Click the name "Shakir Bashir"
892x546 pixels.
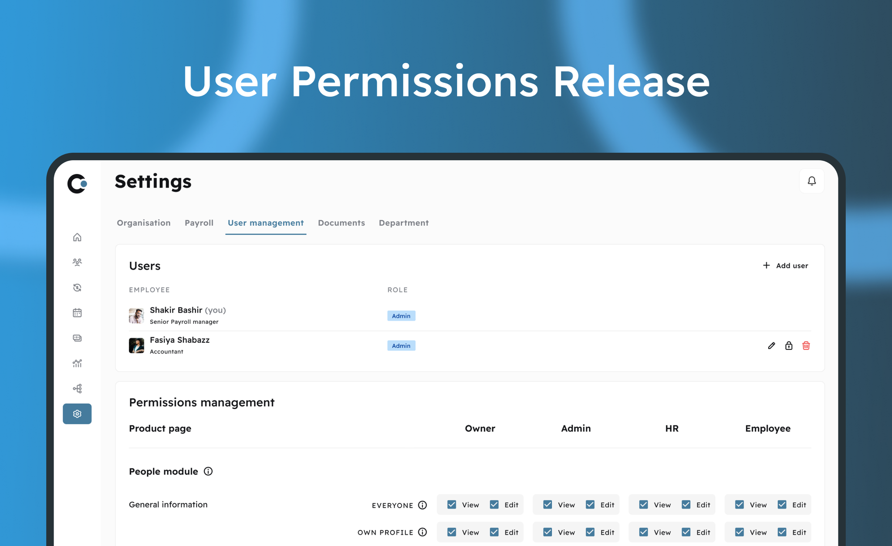(x=176, y=310)
